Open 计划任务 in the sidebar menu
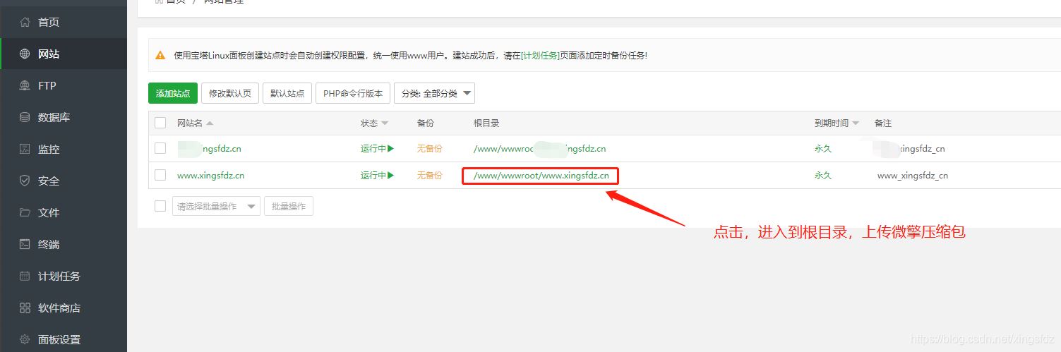The height and width of the screenshot is (352, 1061). [59, 277]
